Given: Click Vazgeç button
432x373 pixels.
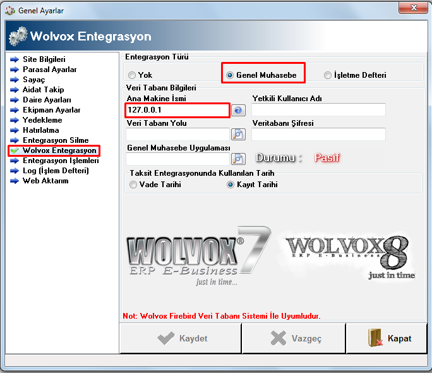Looking at the screenshot, I should [x=294, y=338].
